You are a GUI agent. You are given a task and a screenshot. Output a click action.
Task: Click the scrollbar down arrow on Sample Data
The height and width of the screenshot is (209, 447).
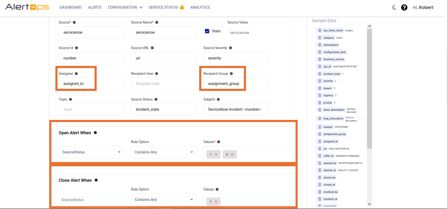click(x=369, y=204)
